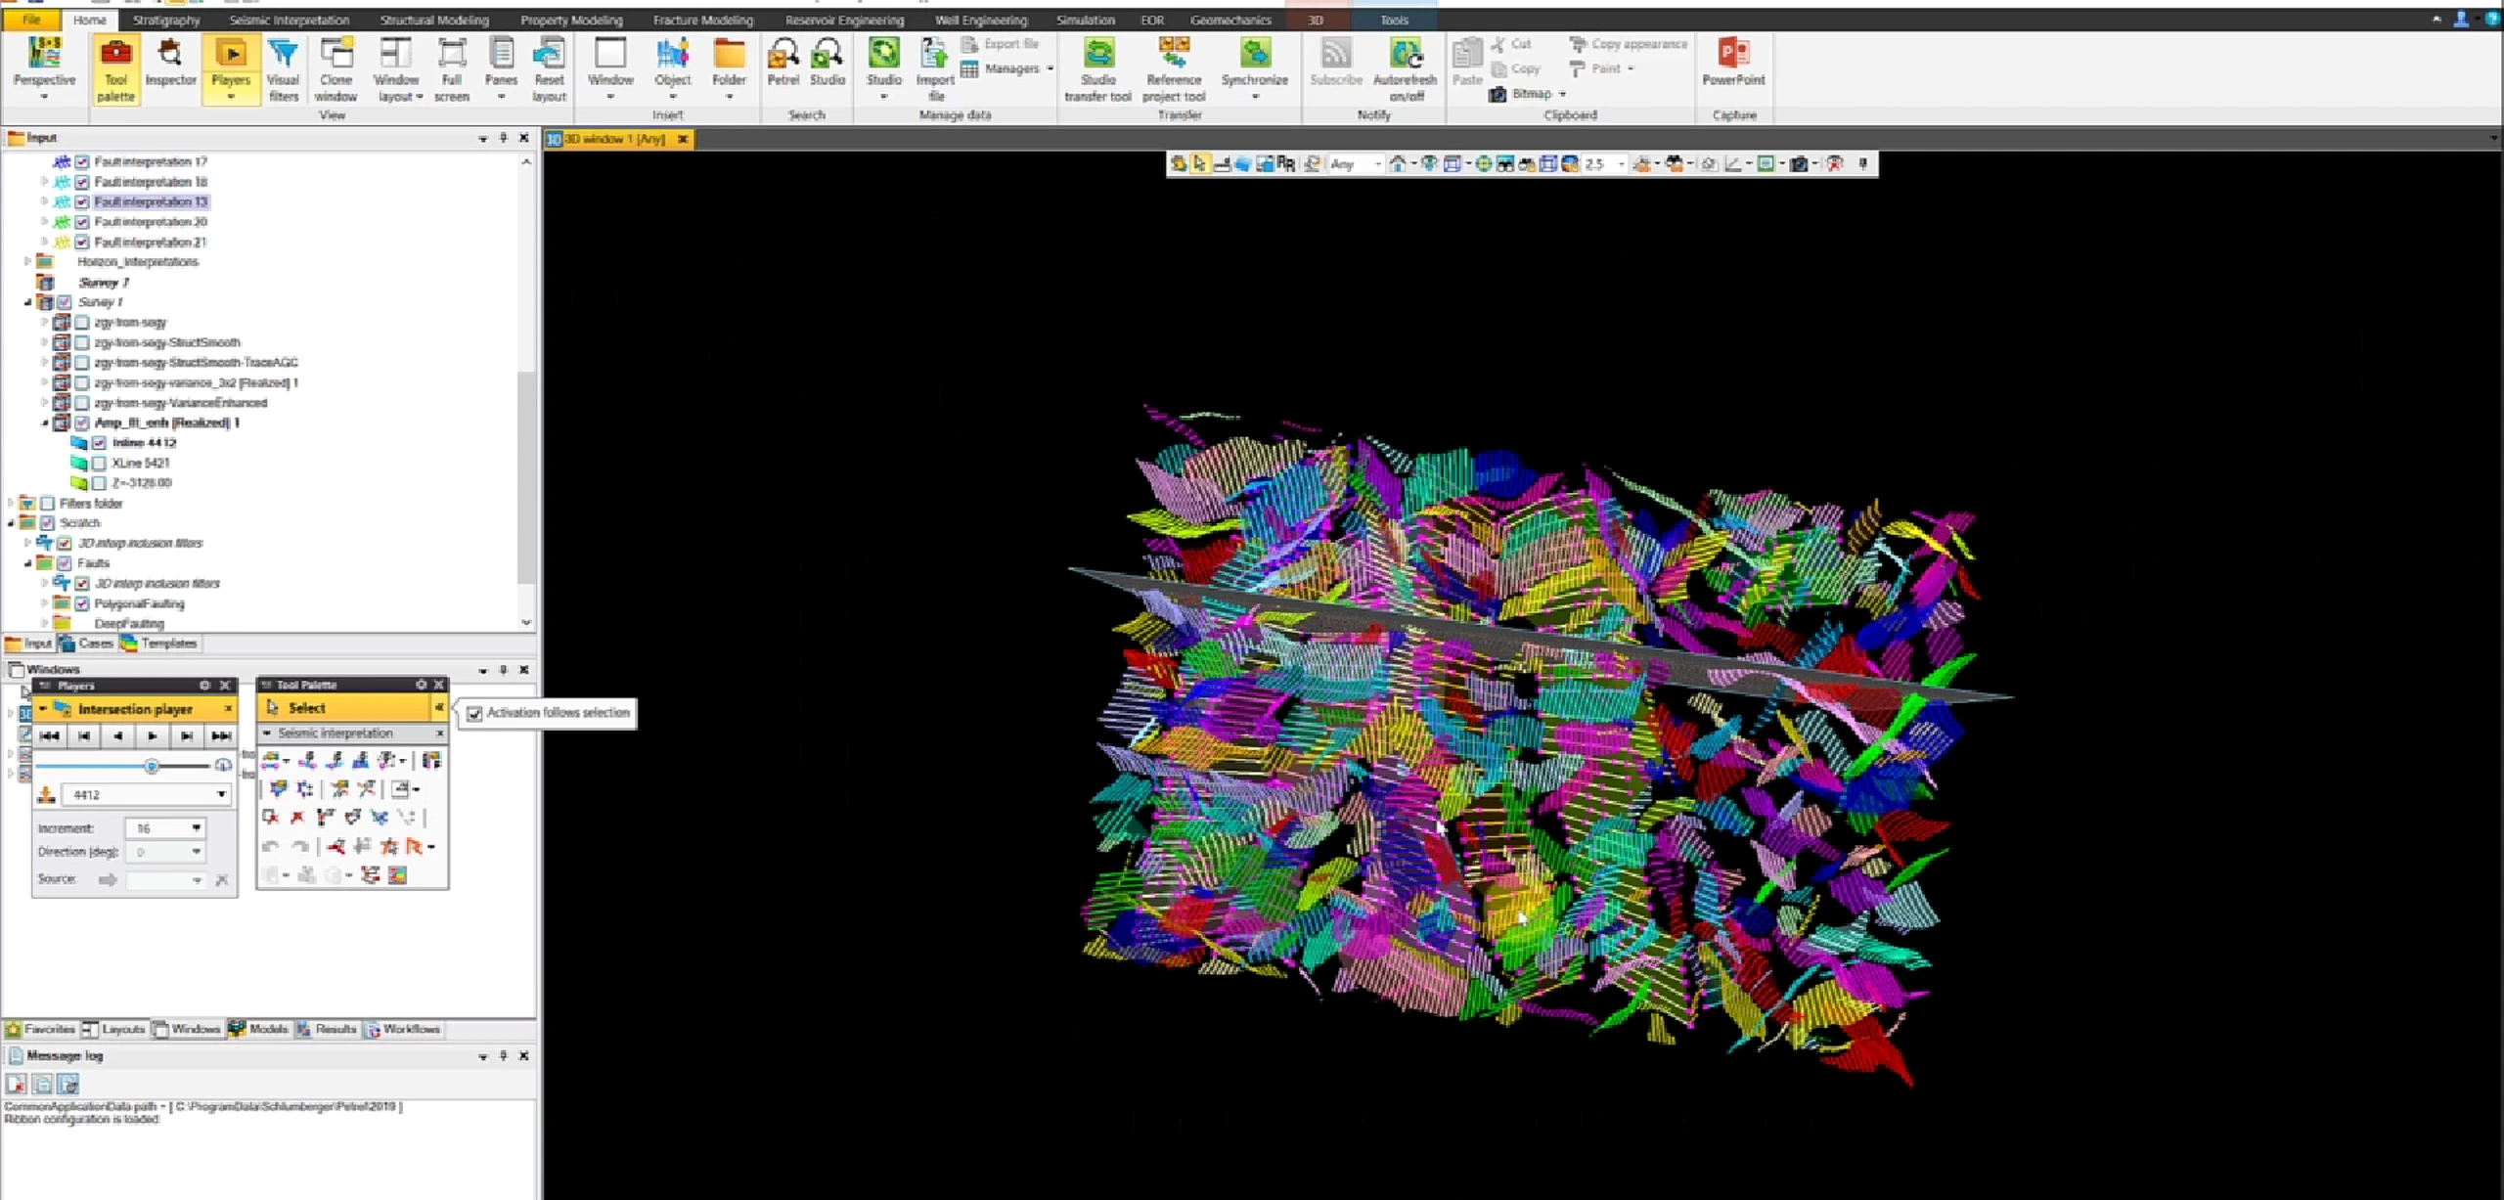
Task: Collapse the Amp_flt_enh [Realized] 1 node
Action: pos(44,422)
